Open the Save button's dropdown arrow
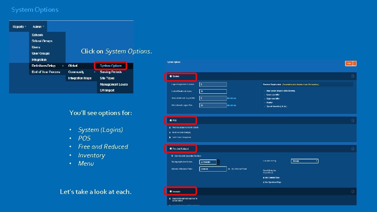Image resolution: width=377 pixels, height=212 pixels. [355, 63]
